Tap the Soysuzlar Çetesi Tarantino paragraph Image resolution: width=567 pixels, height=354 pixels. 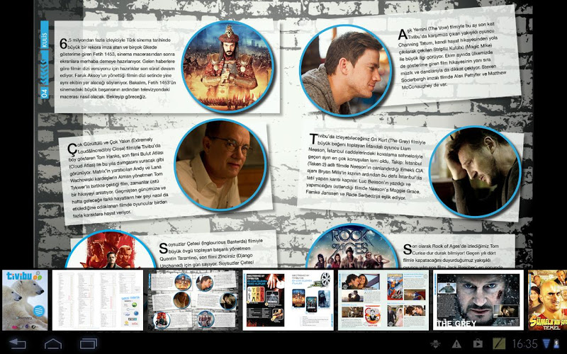pyautogui.click(x=210, y=253)
